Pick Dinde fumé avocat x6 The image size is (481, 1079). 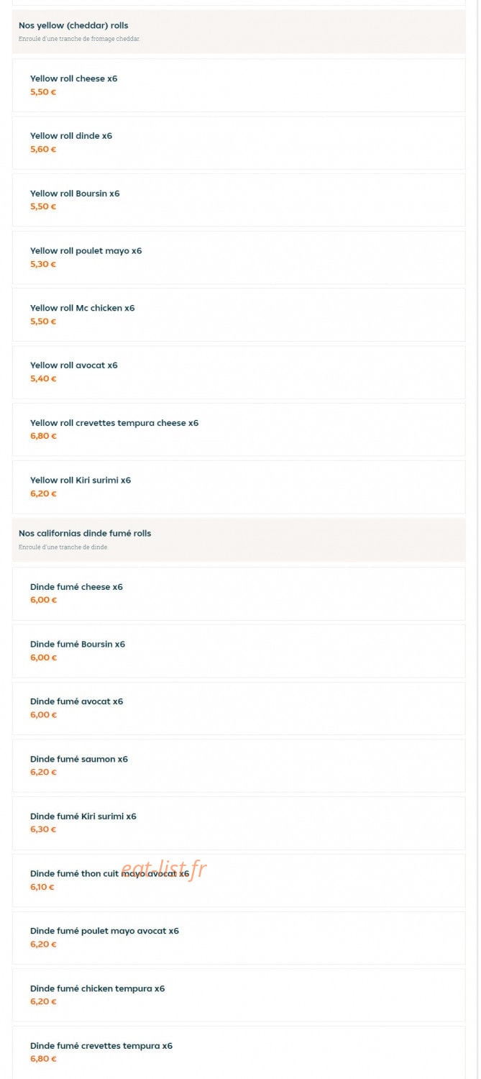pos(239,708)
